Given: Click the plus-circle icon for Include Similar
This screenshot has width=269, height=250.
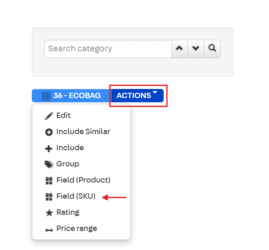Looking at the screenshot, I should pyautogui.click(x=49, y=132).
